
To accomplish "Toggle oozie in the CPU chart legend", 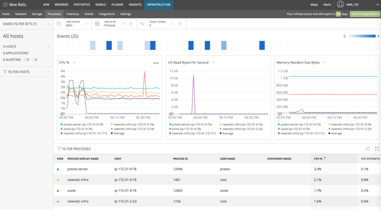I will [x=77, y=129].
